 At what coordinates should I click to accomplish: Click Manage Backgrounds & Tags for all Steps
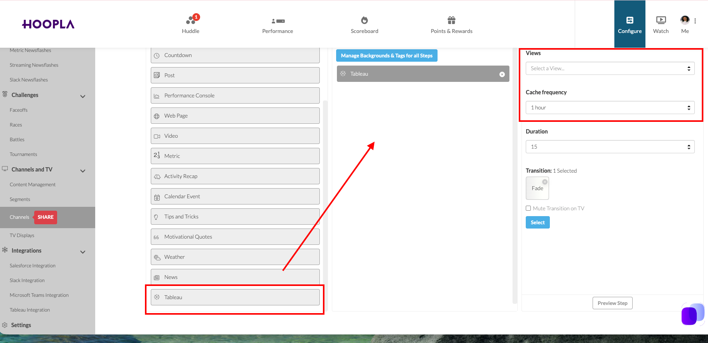tap(387, 55)
